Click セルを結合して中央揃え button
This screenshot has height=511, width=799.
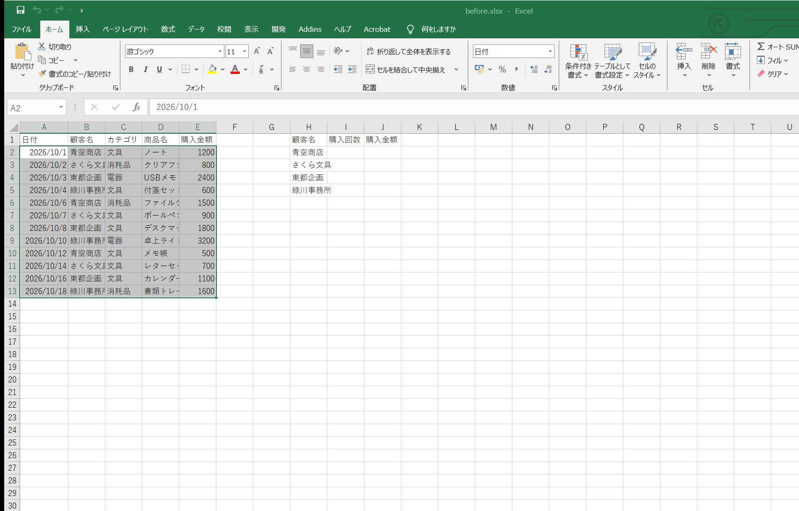(406, 70)
